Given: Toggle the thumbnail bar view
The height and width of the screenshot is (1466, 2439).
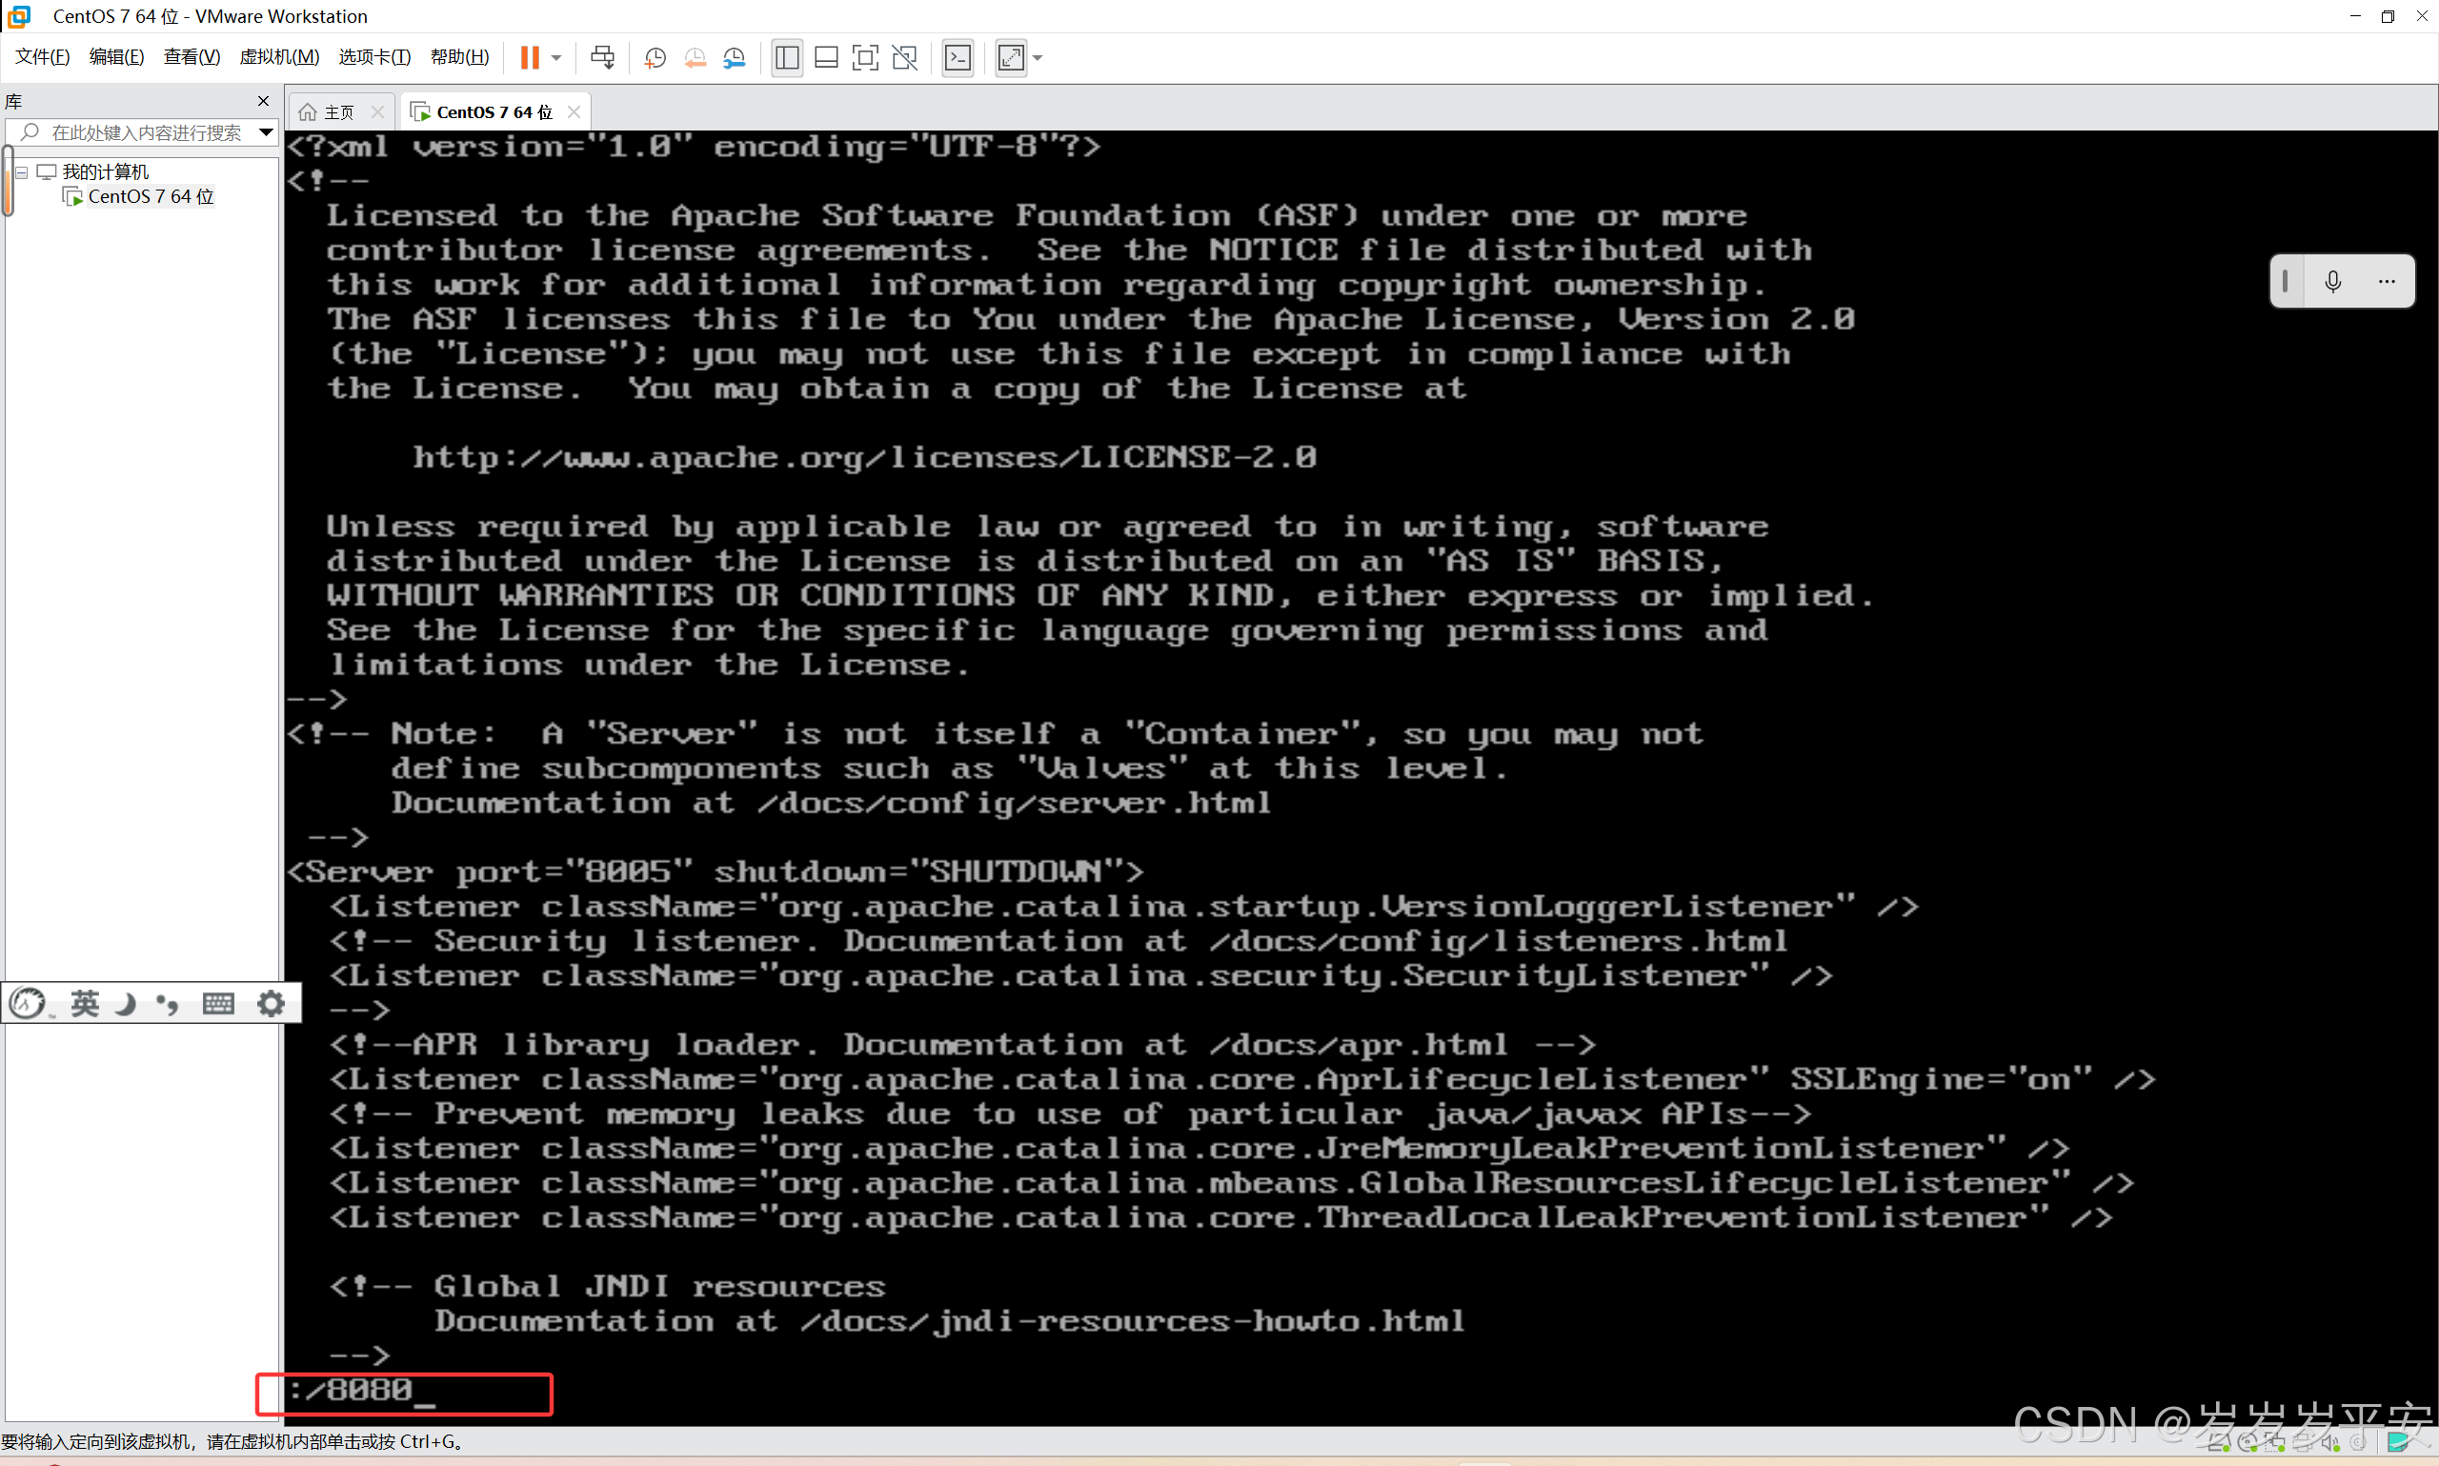Looking at the screenshot, I should (x=827, y=57).
